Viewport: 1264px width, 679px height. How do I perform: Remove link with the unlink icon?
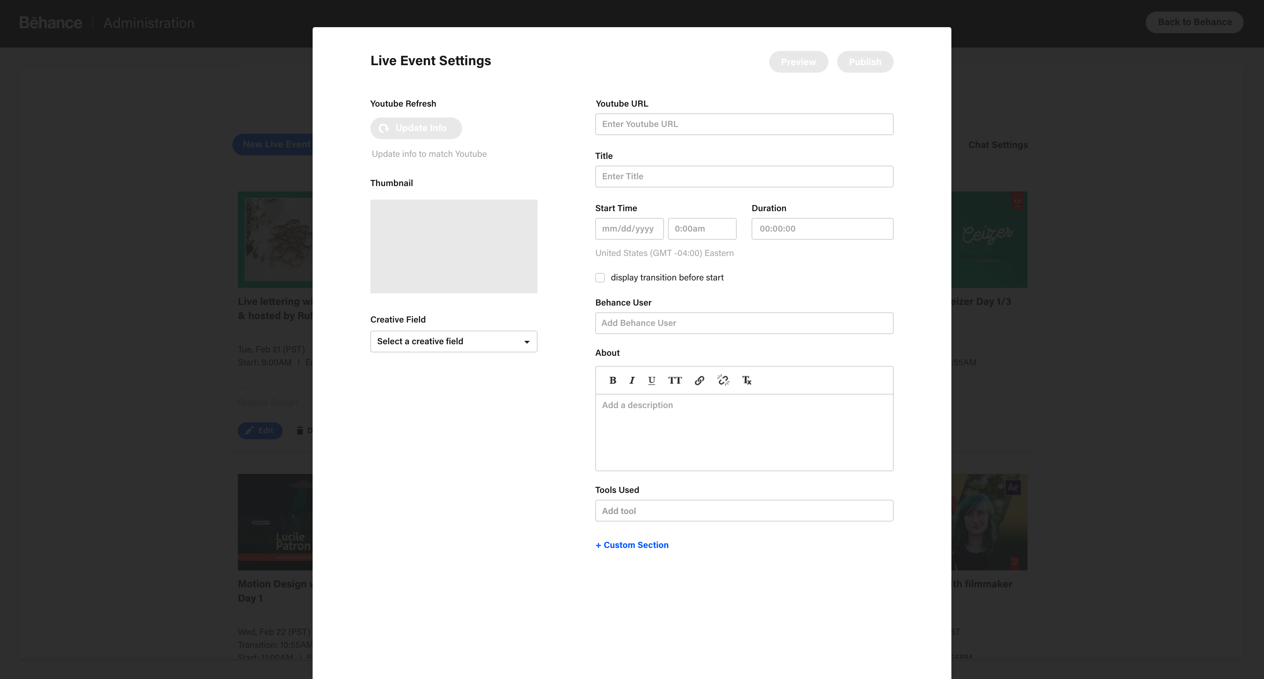point(723,381)
